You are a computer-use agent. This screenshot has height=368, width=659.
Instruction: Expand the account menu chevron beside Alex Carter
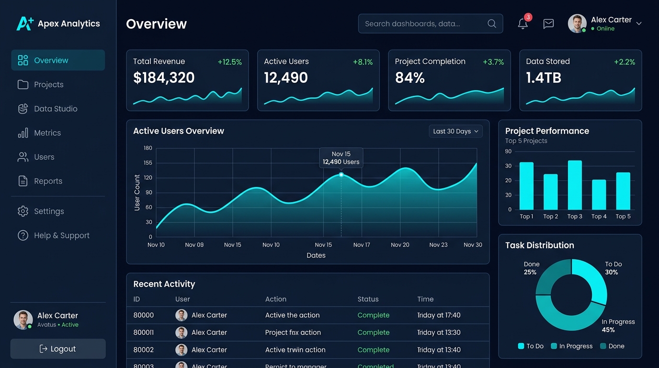[x=639, y=23]
